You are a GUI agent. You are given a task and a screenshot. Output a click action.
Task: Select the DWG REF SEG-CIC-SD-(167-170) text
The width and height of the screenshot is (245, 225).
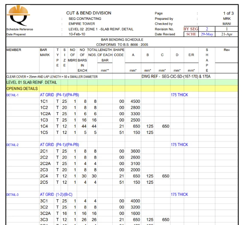pyautogui.click(x=176, y=76)
